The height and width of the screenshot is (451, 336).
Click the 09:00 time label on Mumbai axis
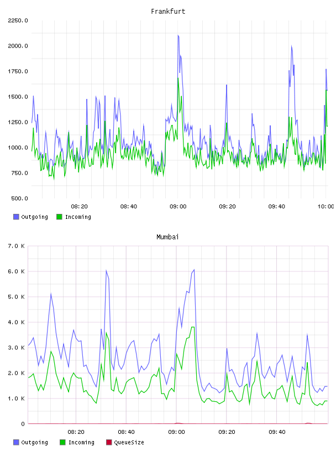176,432
